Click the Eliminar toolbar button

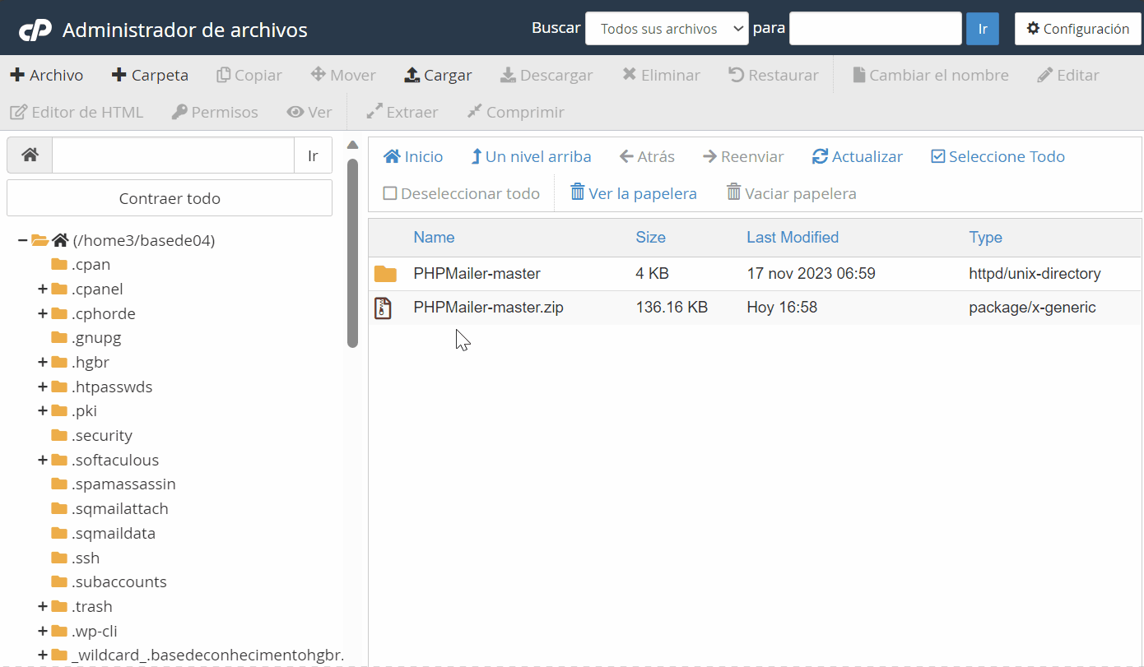(661, 75)
